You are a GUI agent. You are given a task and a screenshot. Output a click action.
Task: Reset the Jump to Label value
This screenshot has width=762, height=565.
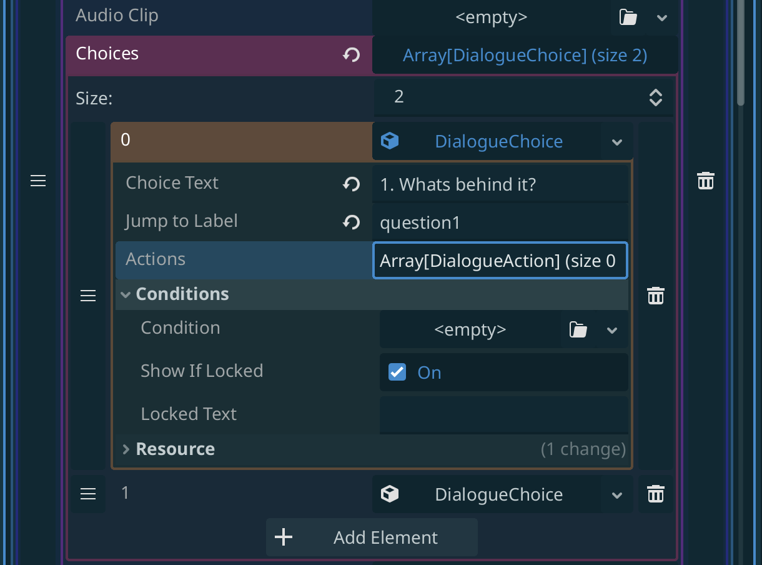tap(351, 222)
